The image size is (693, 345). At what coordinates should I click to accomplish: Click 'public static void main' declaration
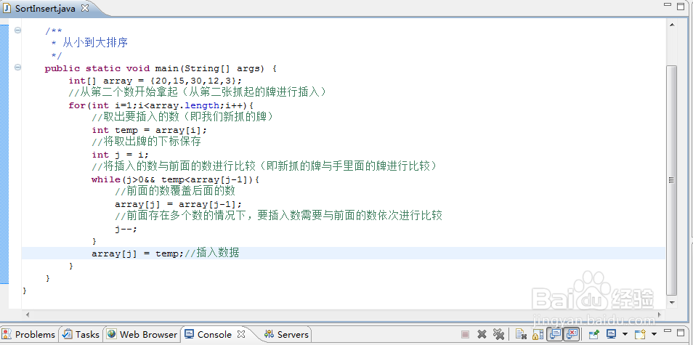[x=161, y=68]
